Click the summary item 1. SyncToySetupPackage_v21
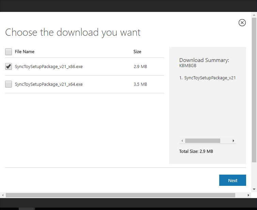The image size is (257, 210). [x=207, y=78]
